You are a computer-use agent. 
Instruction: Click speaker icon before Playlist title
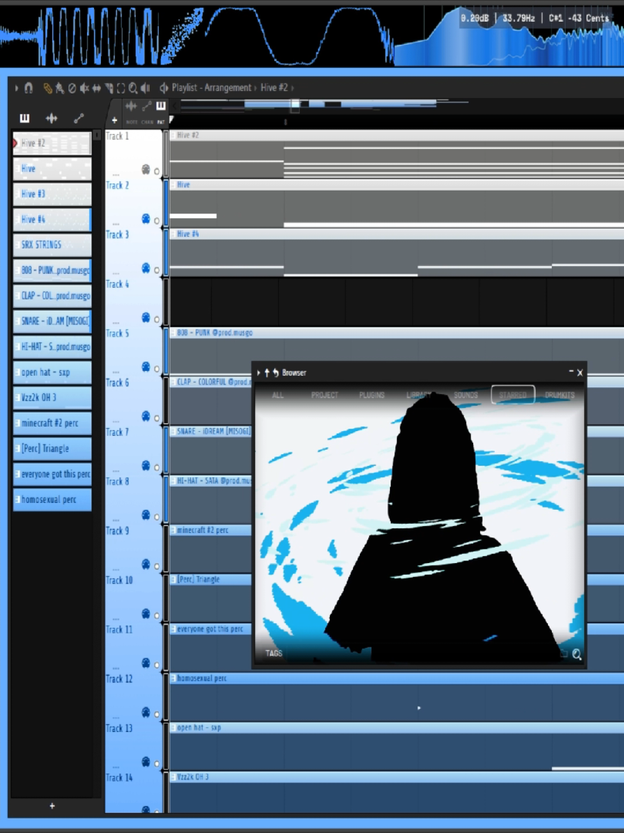click(164, 88)
